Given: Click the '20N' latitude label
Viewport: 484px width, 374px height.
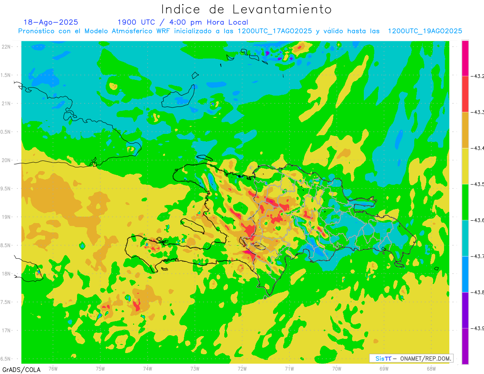Looking at the screenshot, I should click(6, 160).
